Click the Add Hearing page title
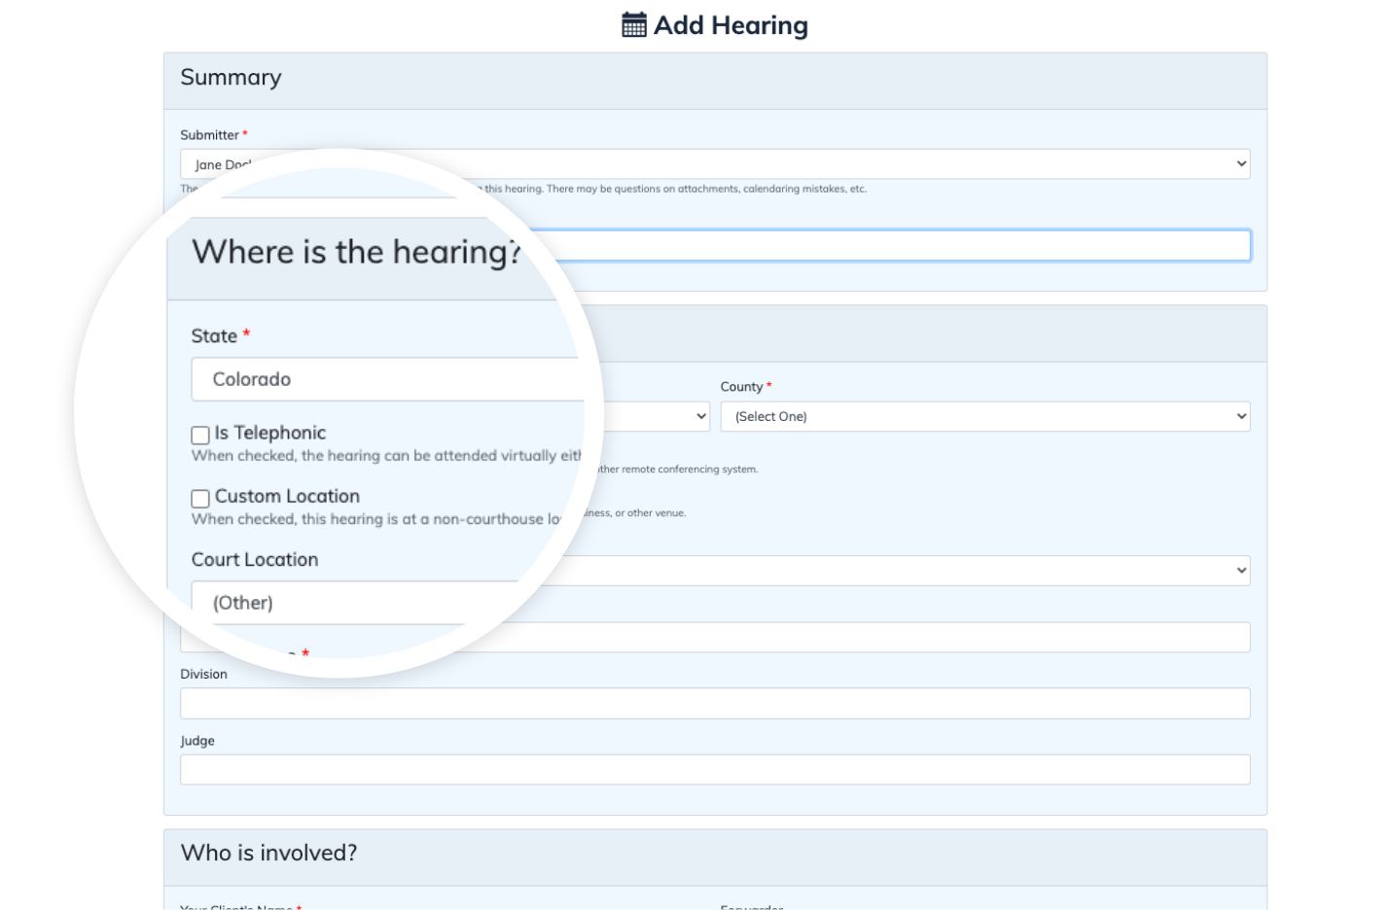Image resolution: width=1394 pixels, height=910 pixels. (x=730, y=25)
